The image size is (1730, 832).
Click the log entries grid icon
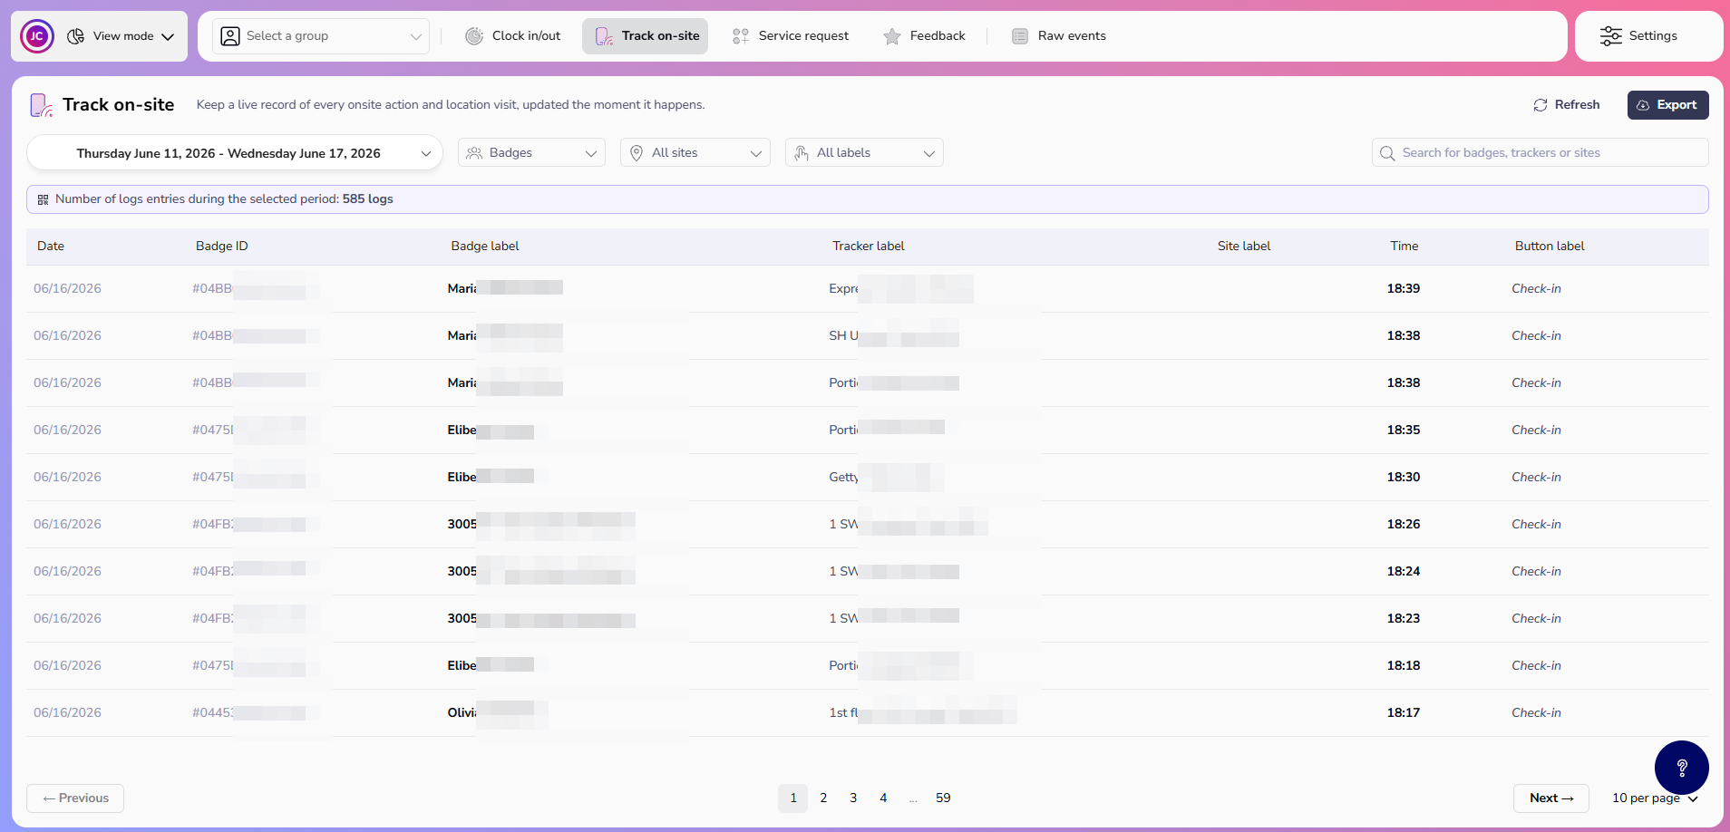coord(43,199)
